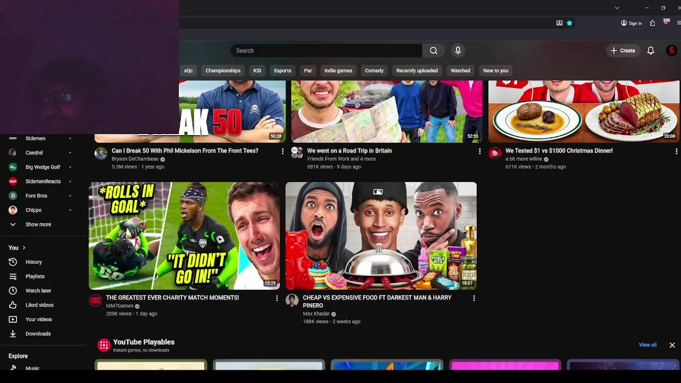Open the browser hamburger menu
Screen dimensions: 681x383
tap(679, 23)
